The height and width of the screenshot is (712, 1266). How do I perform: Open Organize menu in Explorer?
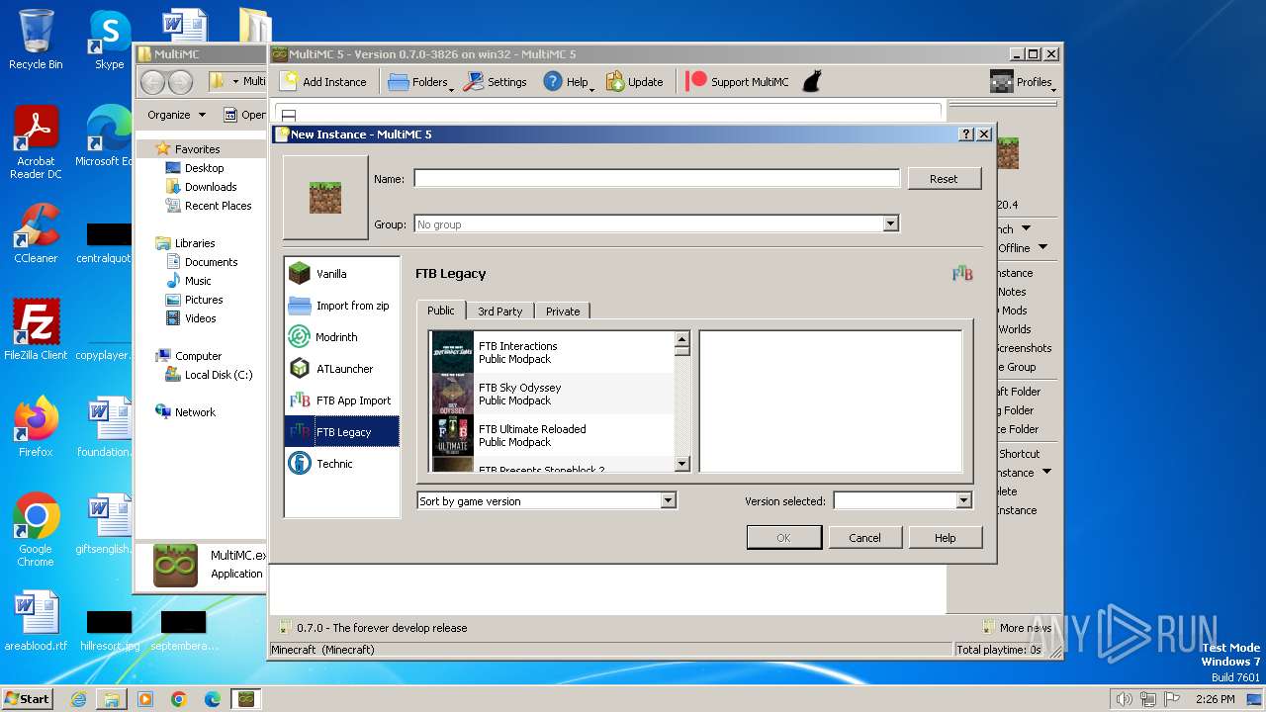pyautogui.click(x=176, y=115)
